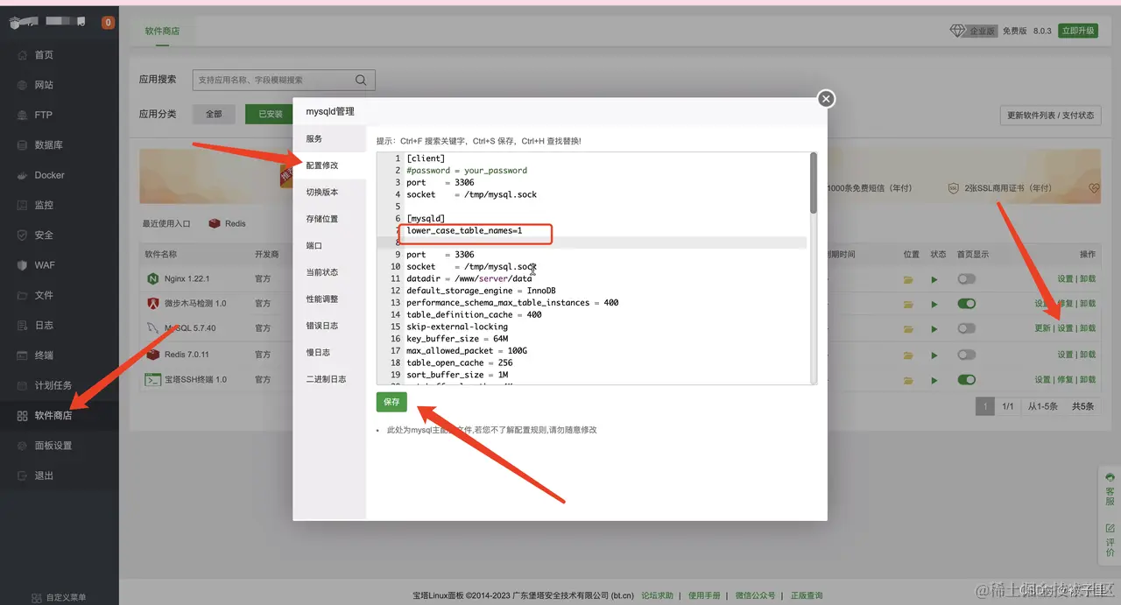Click the 终端 terminal icon in sidebar
Image resolution: width=1121 pixels, height=605 pixels.
point(23,355)
